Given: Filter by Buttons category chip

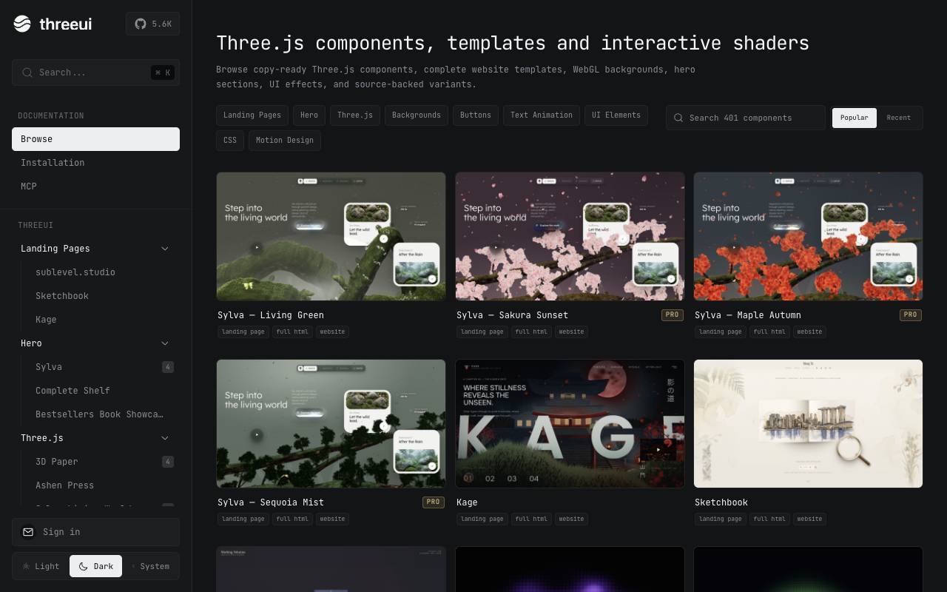Looking at the screenshot, I should (x=476, y=115).
